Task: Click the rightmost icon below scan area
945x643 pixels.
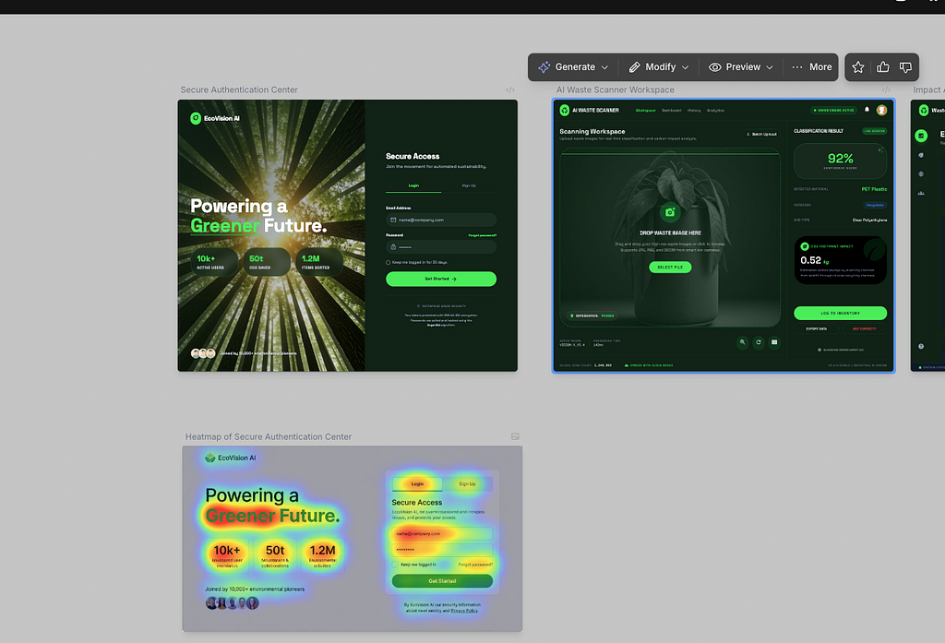Action: pyautogui.click(x=774, y=342)
